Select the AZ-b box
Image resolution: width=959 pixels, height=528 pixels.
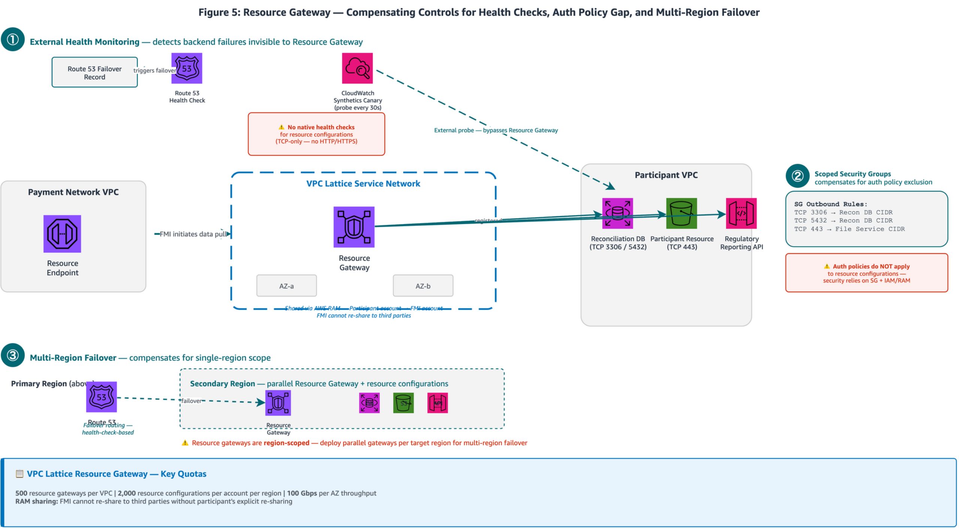[x=423, y=286]
